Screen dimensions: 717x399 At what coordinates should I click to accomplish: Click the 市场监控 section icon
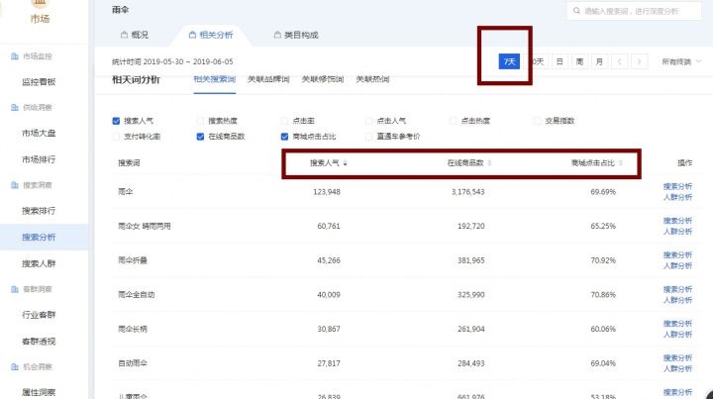pos(15,56)
